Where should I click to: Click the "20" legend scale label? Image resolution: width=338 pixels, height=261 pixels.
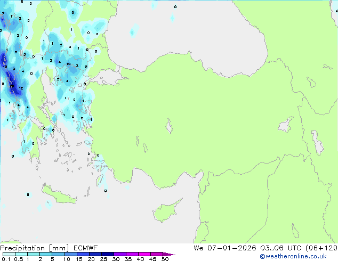[91, 259]
